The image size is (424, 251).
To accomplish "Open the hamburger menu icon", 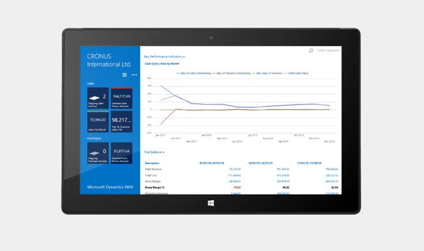I will click(x=125, y=75).
